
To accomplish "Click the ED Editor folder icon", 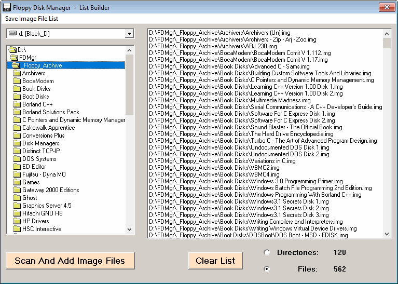I will 17,167.
